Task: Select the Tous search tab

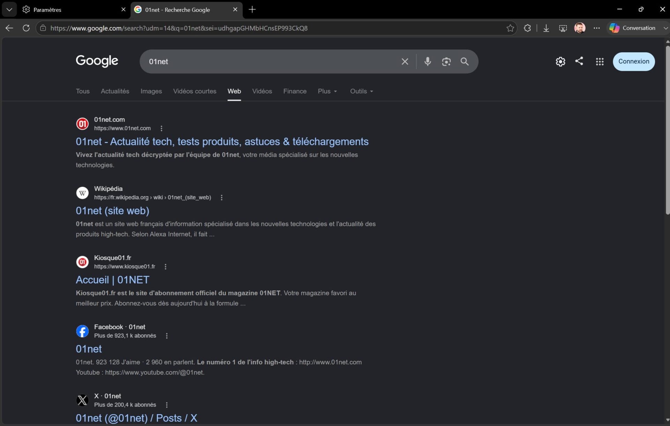Action: point(83,91)
